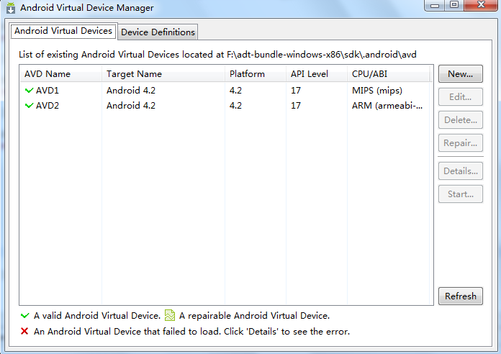Click the valid AVD legend checkmark icon
Viewport: 501px width, 354px height.
click(x=25, y=316)
